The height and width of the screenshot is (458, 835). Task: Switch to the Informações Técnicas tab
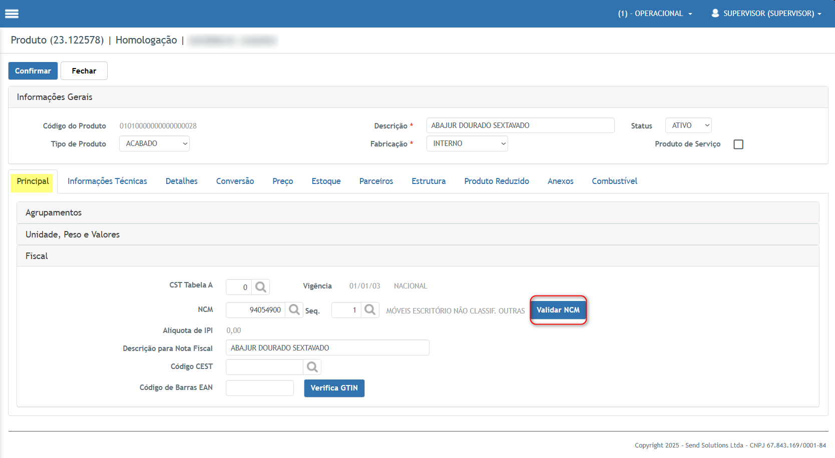click(x=107, y=181)
